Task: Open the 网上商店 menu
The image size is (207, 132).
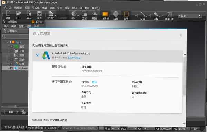Action: pos(84,8)
